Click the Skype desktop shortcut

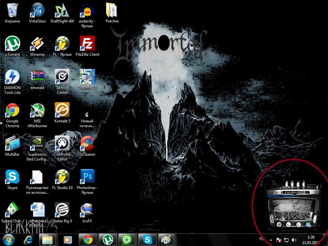(x=12, y=179)
